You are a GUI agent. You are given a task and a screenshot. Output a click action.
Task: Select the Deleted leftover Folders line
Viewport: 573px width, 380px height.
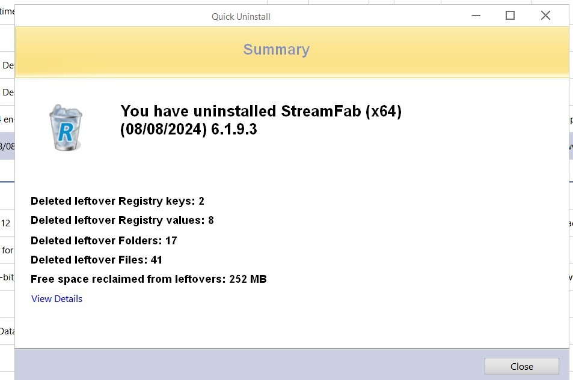click(104, 241)
